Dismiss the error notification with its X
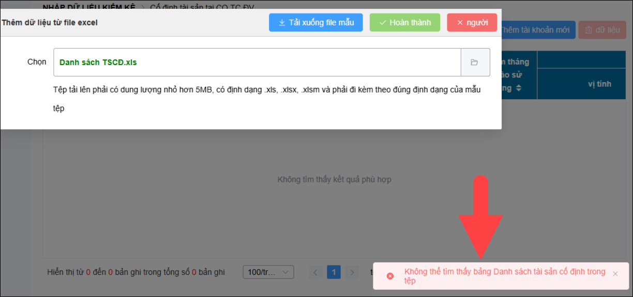This screenshot has height=297, width=633. point(615,274)
